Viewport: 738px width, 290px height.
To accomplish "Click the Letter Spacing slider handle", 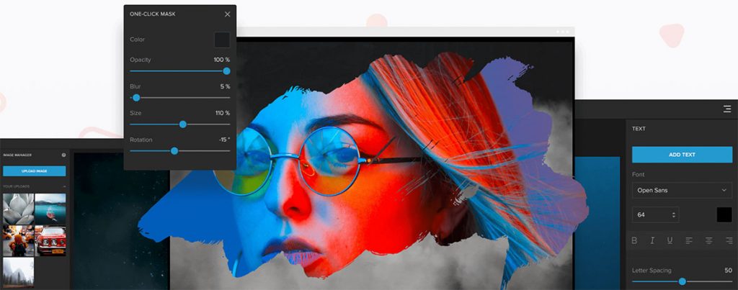I will click(682, 281).
